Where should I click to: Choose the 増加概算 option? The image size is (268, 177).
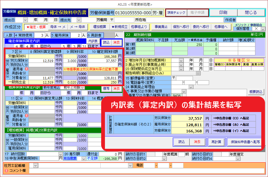(99, 27)
